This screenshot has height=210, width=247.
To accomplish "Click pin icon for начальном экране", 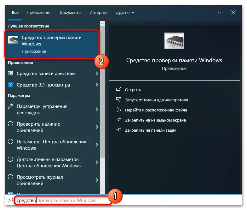I will pos(119,119).
